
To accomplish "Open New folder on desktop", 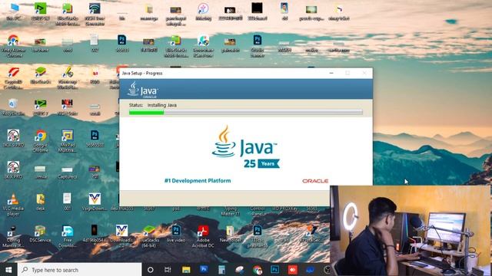I will [x=230, y=234].
